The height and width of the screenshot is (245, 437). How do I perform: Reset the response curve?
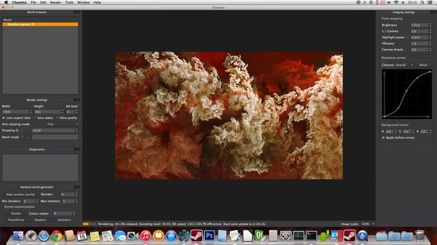click(x=423, y=65)
